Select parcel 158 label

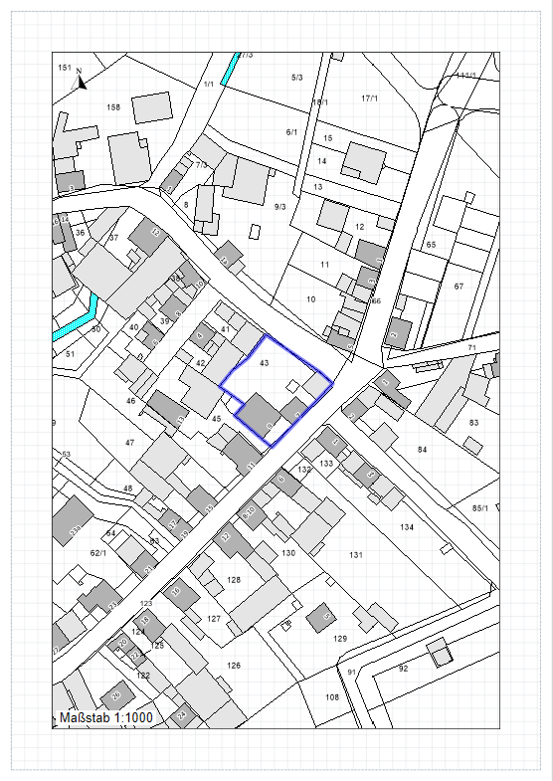pos(113,107)
